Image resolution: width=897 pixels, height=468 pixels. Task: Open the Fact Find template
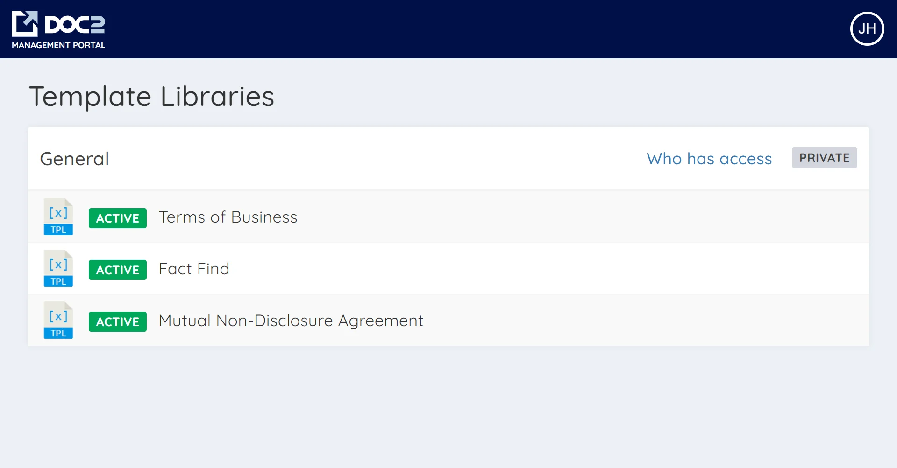point(194,269)
